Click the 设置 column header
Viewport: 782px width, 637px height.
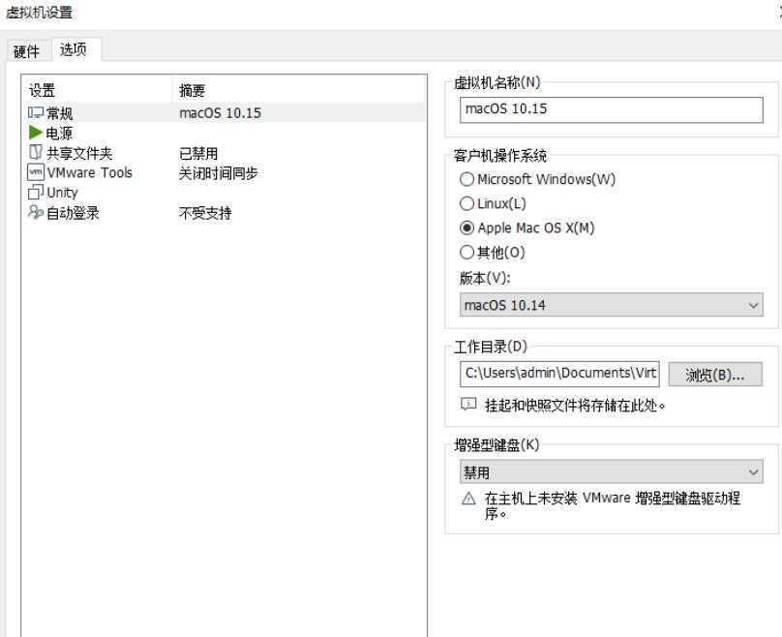[99, 90]
